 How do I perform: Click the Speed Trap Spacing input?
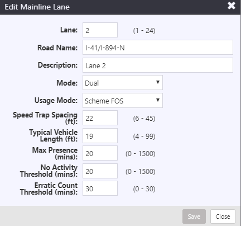tap(100, 118)
